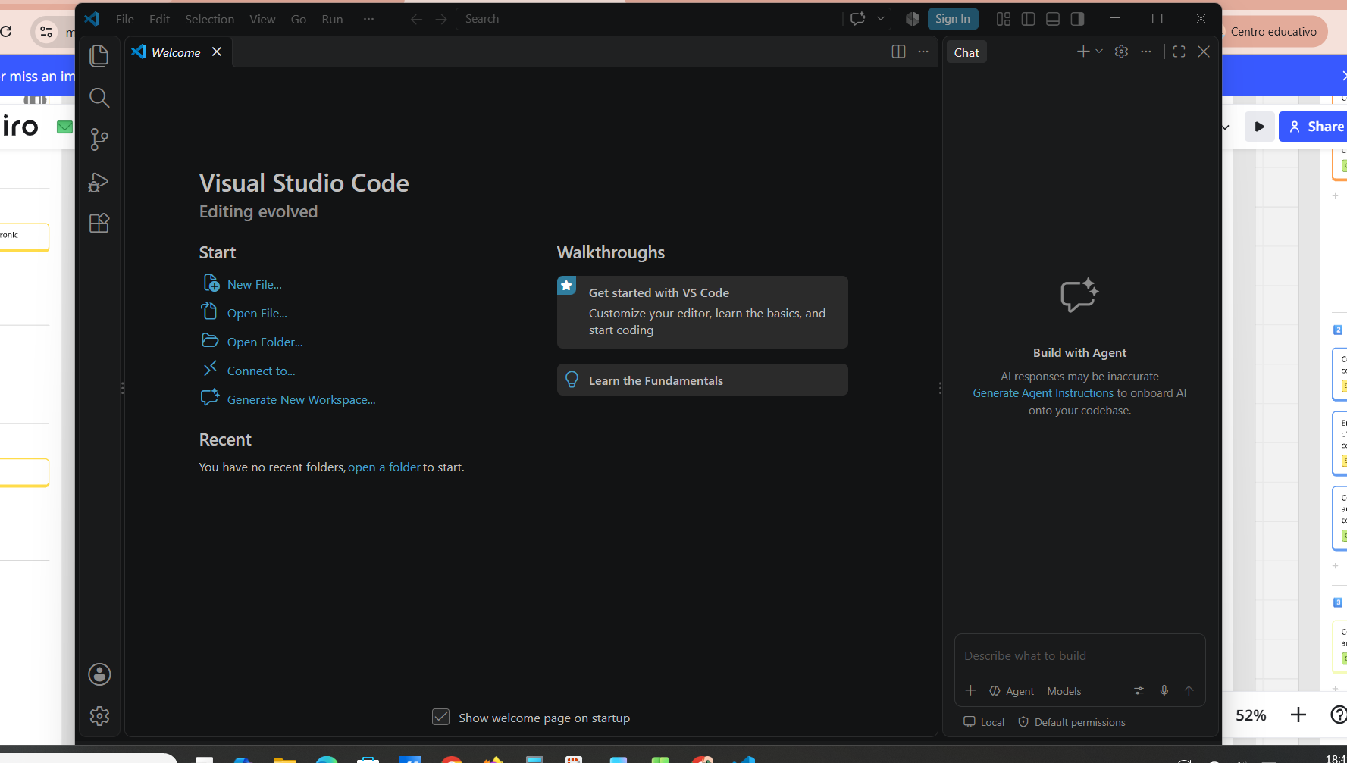Viewport: 1347px width, 763px height.
Task: Open the Manage gear in activity bar
Action: click(x=99, y=716)
